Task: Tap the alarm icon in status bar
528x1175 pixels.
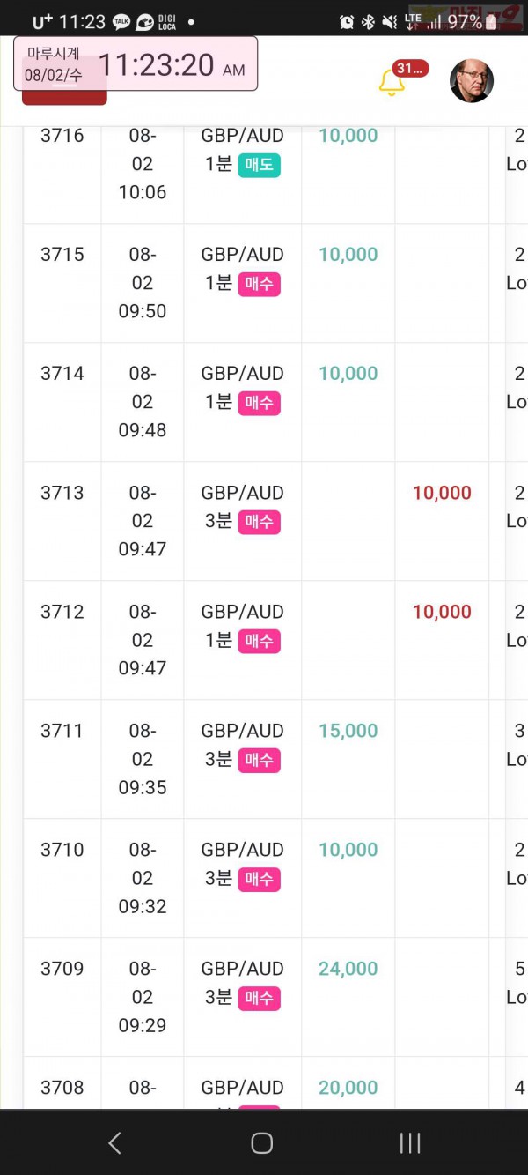Action: [347, 22]
